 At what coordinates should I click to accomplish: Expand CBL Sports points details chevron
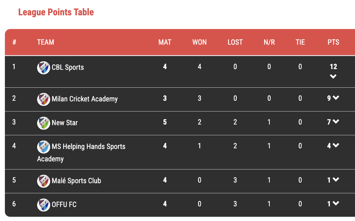[333, 77]
